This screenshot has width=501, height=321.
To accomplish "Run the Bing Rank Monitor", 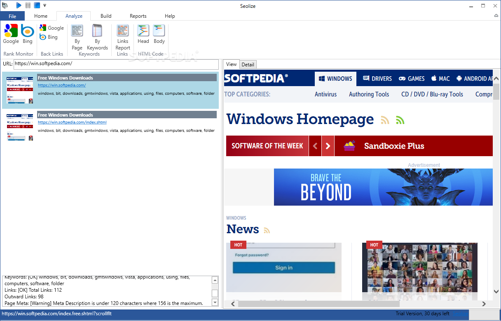I will (28, 34).
